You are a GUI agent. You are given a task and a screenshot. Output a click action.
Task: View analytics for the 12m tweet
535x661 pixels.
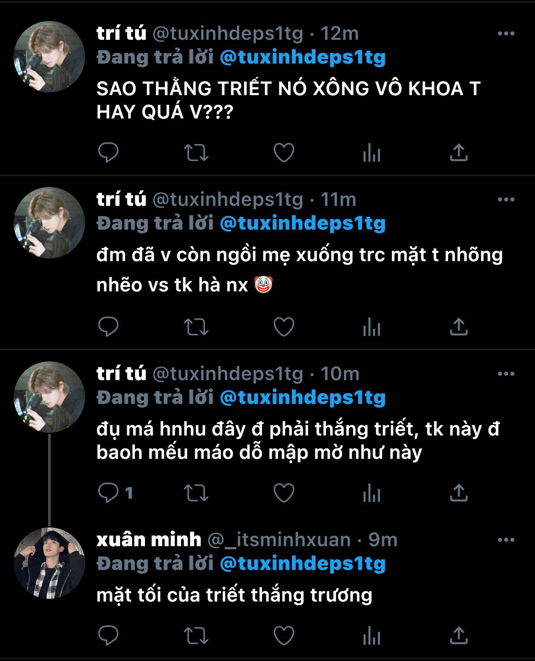click(x=371, y=153)
